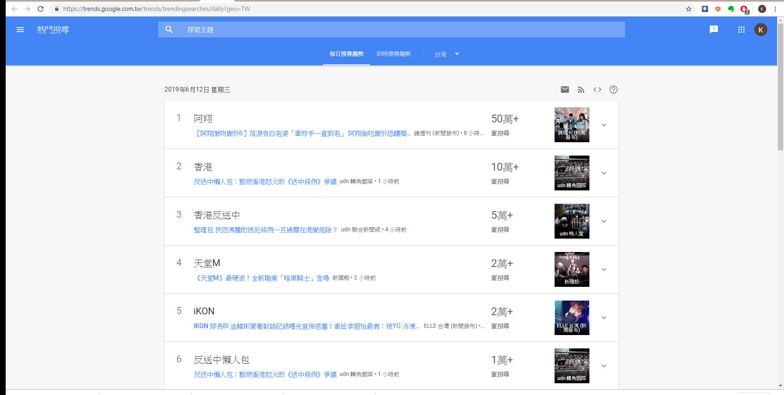Expand the 反送中懶人包 trend row
The height and width of the screenshot is (395, 784).
[x=604, y=366]
